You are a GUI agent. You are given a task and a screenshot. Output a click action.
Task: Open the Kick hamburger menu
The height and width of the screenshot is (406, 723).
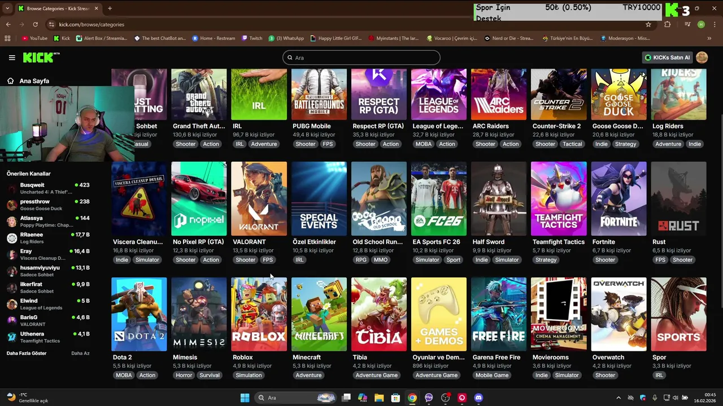tap(12, 58)
